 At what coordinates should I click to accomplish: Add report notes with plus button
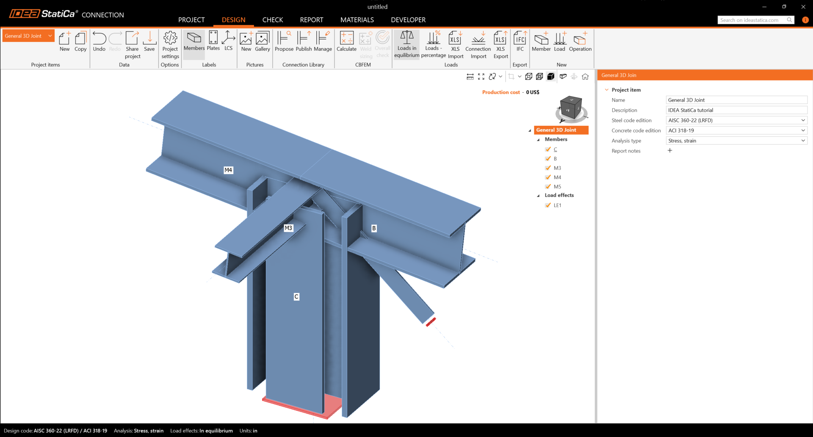point(670,151)
